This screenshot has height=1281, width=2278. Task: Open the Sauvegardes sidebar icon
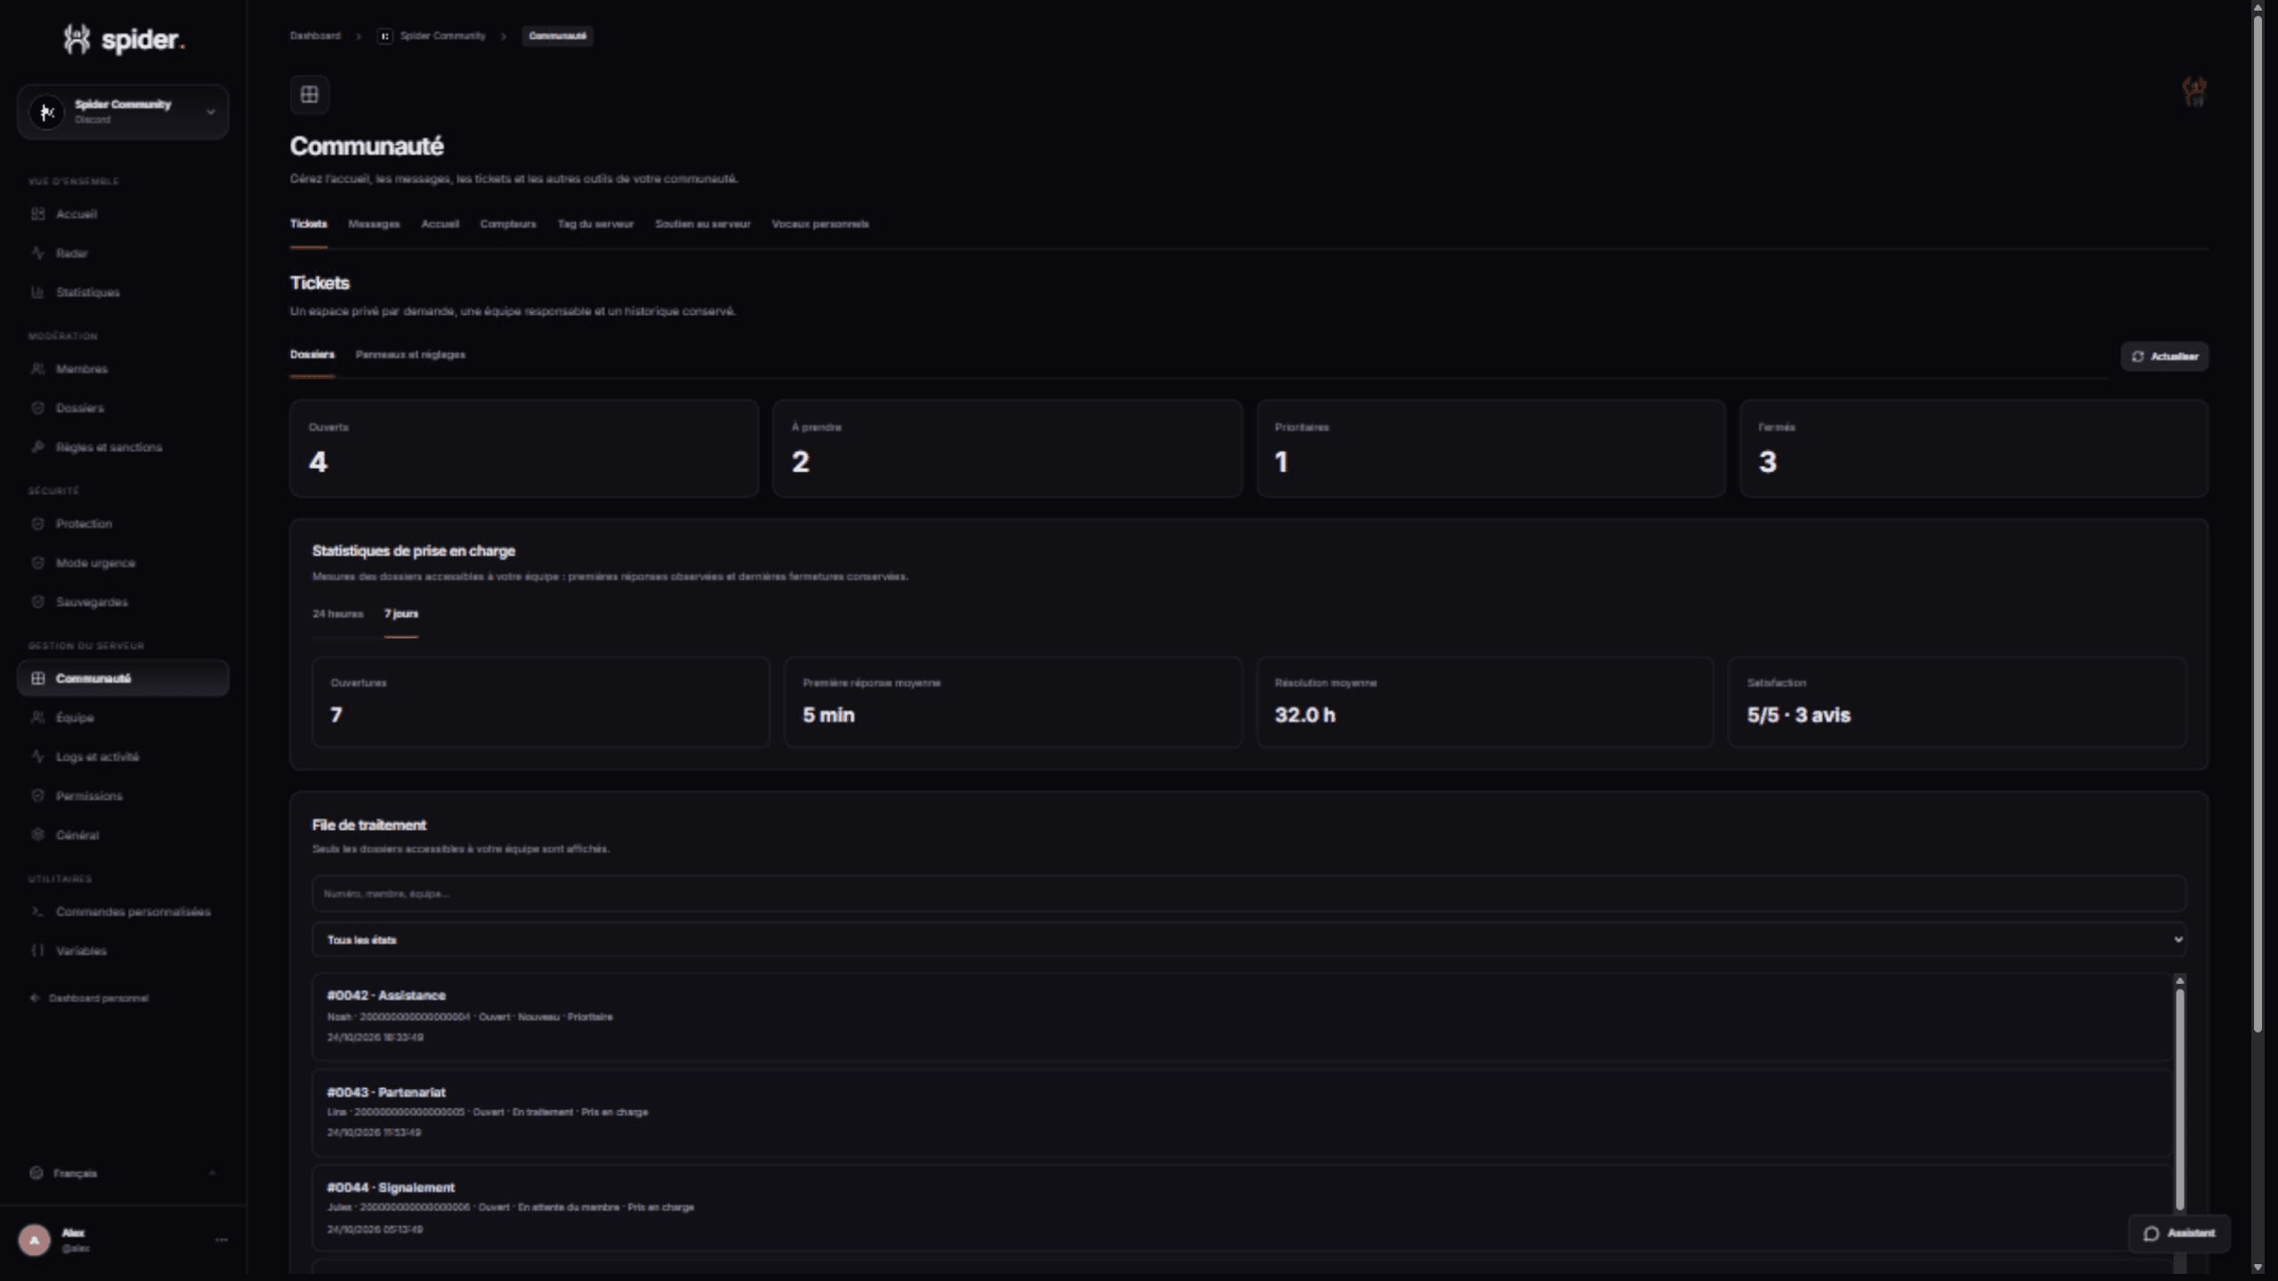37,601
